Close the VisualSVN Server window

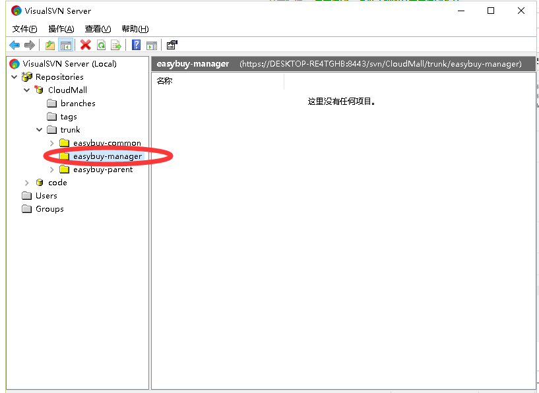[521, 11]
